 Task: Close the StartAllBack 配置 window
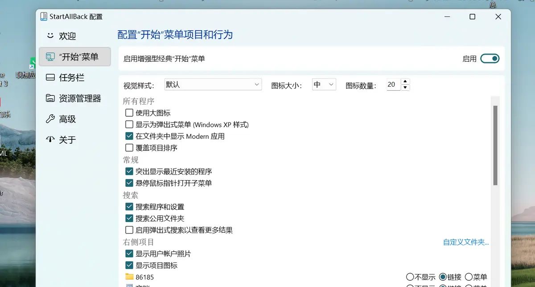pos(498,17)
